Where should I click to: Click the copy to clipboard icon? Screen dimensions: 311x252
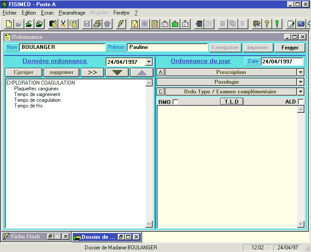(53, 24)
